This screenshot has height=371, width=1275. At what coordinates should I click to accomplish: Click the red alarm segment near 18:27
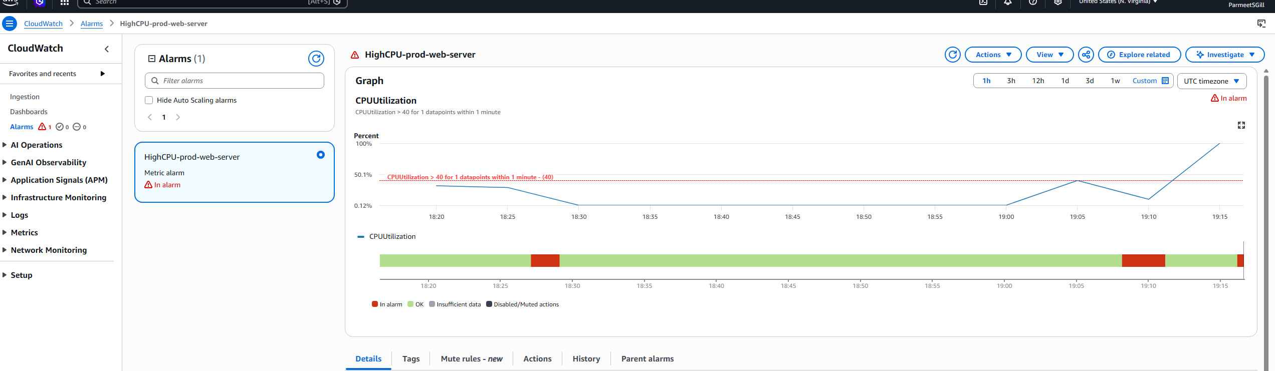(x=545, y=260)
